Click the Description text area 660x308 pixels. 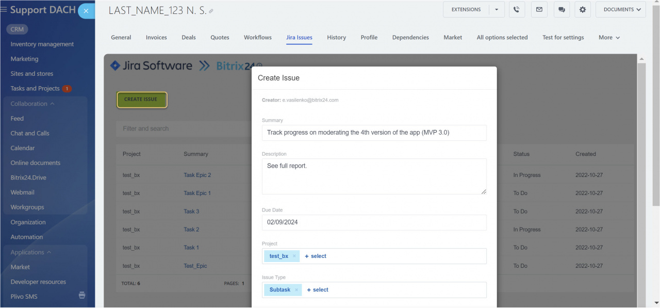374,176
